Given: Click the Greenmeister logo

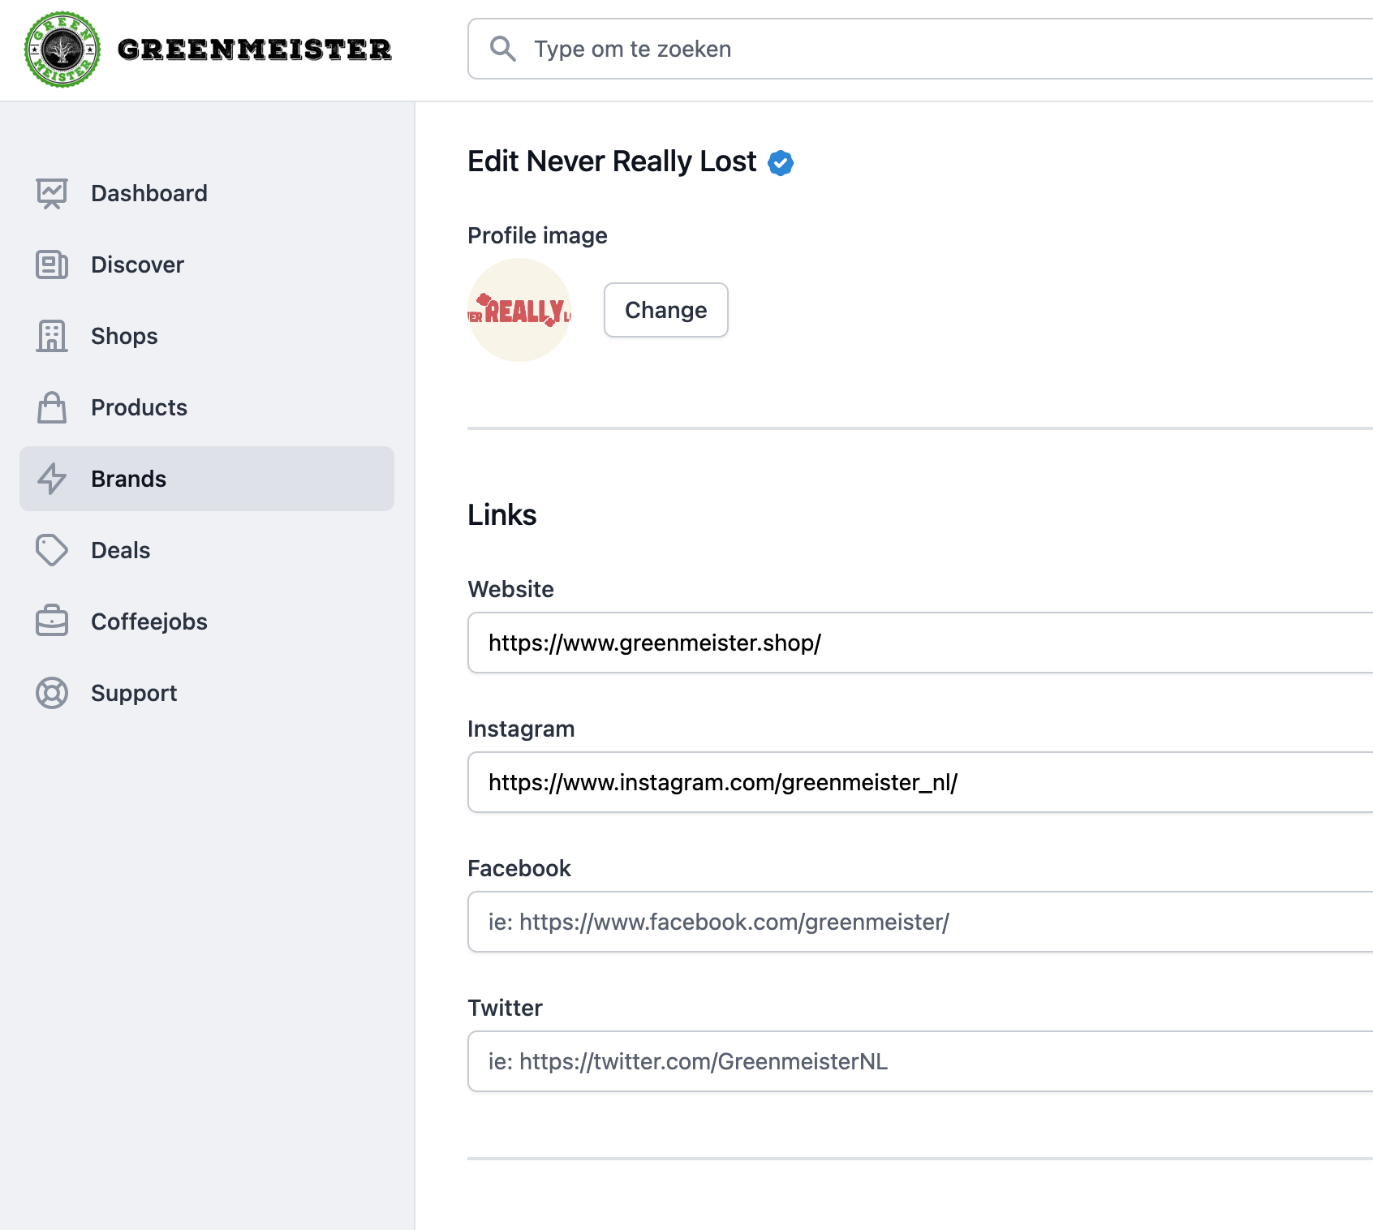Looking at the screenshot, I should point(61,49).
